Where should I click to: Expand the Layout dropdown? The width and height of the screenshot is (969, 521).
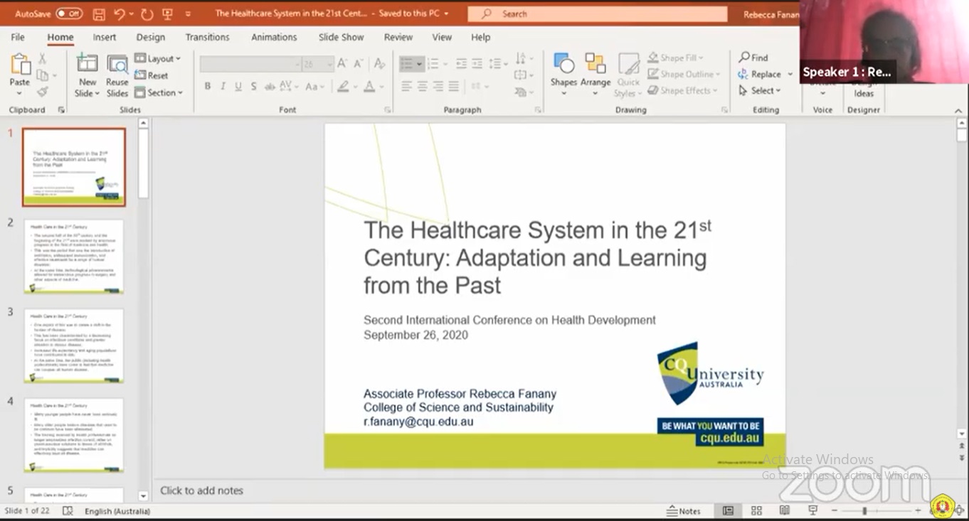(x=158, y=58)
